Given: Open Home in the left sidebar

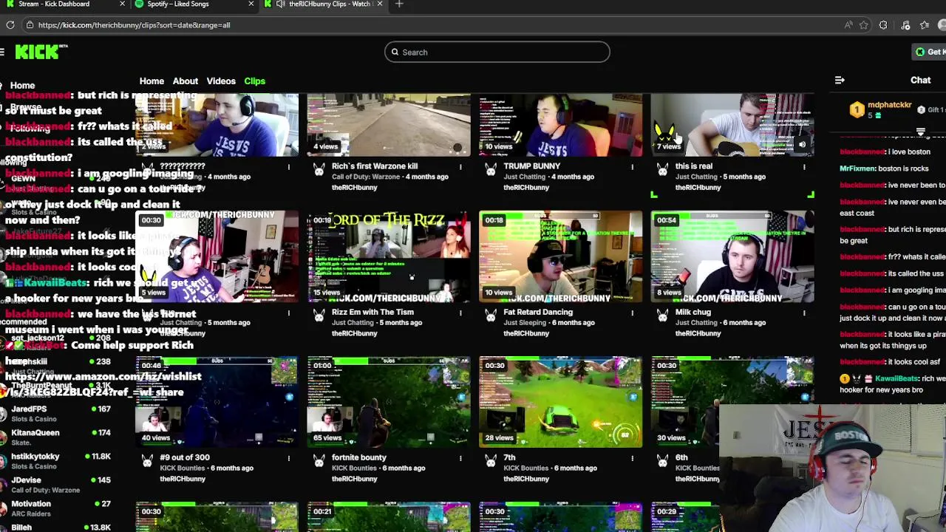Looking at the screenshot, I should 22,85.
